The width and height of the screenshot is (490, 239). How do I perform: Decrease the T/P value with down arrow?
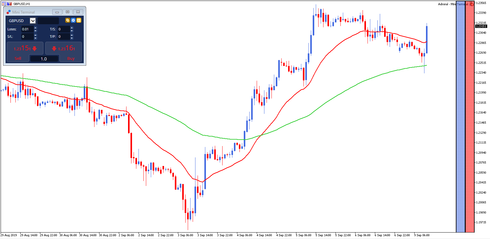(x=72, y=38)
